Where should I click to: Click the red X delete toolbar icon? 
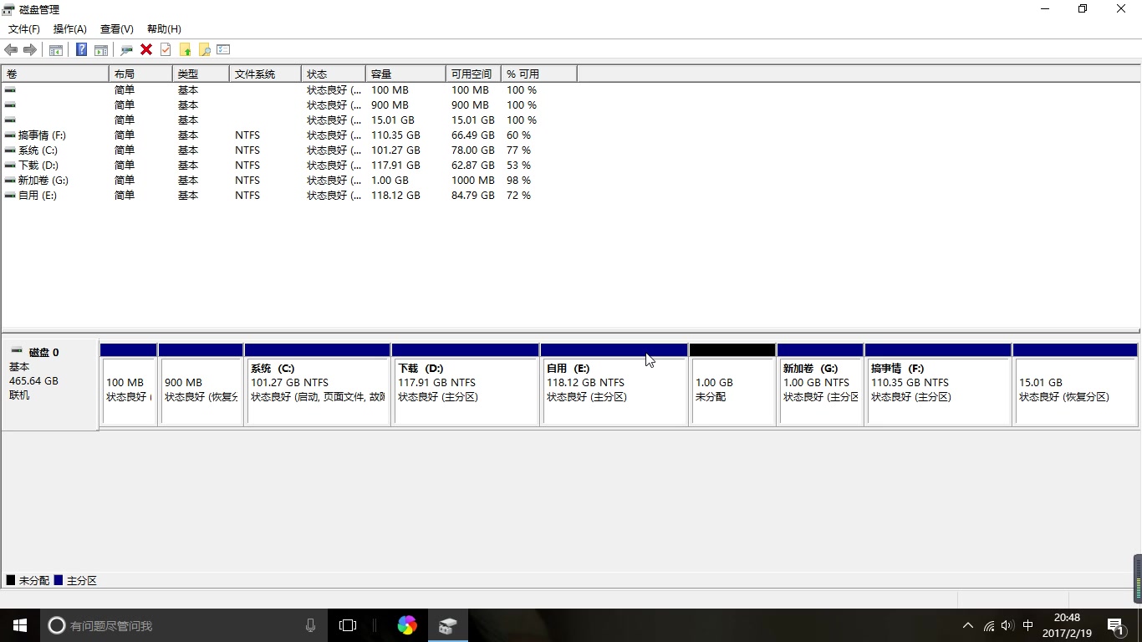146,50
